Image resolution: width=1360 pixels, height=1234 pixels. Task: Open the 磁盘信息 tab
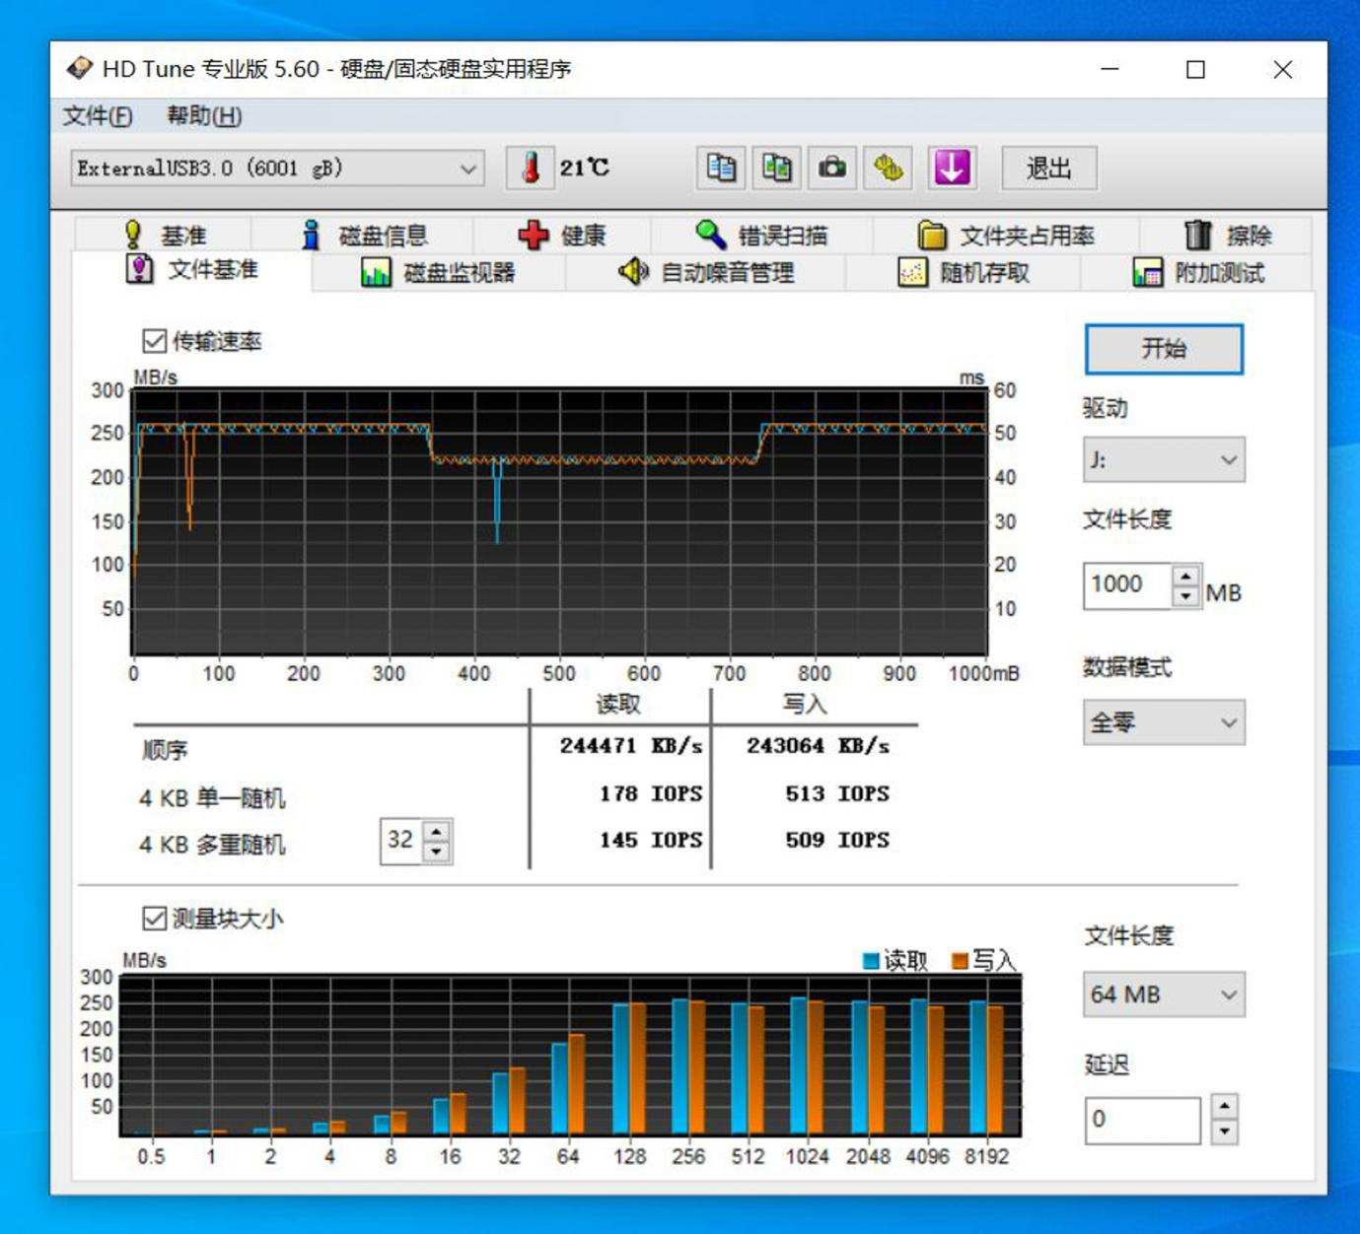pyautogui.click(x=363, y=236)
